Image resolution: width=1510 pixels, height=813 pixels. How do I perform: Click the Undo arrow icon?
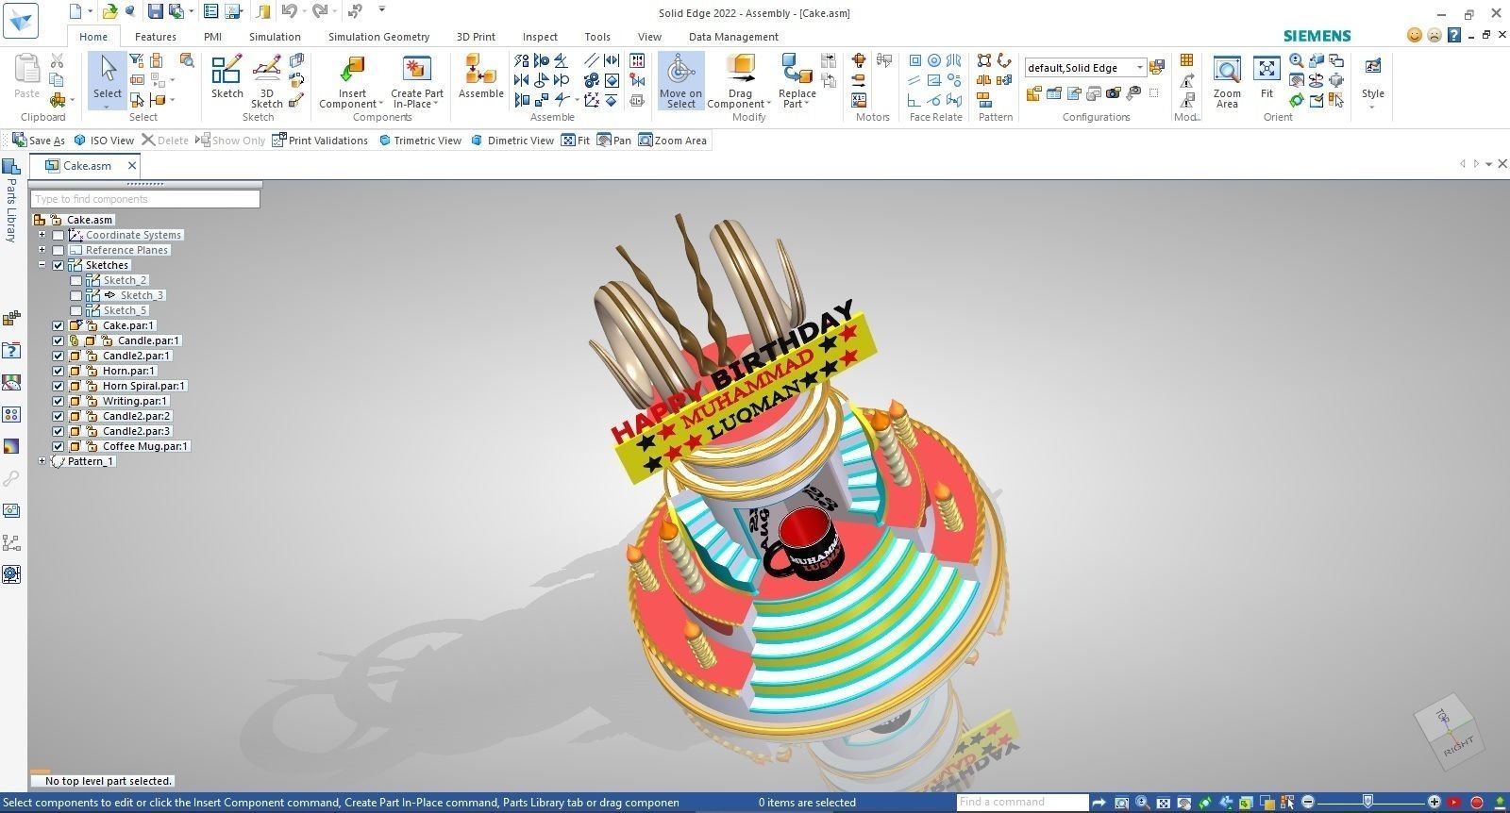click(x=289, y=11)
